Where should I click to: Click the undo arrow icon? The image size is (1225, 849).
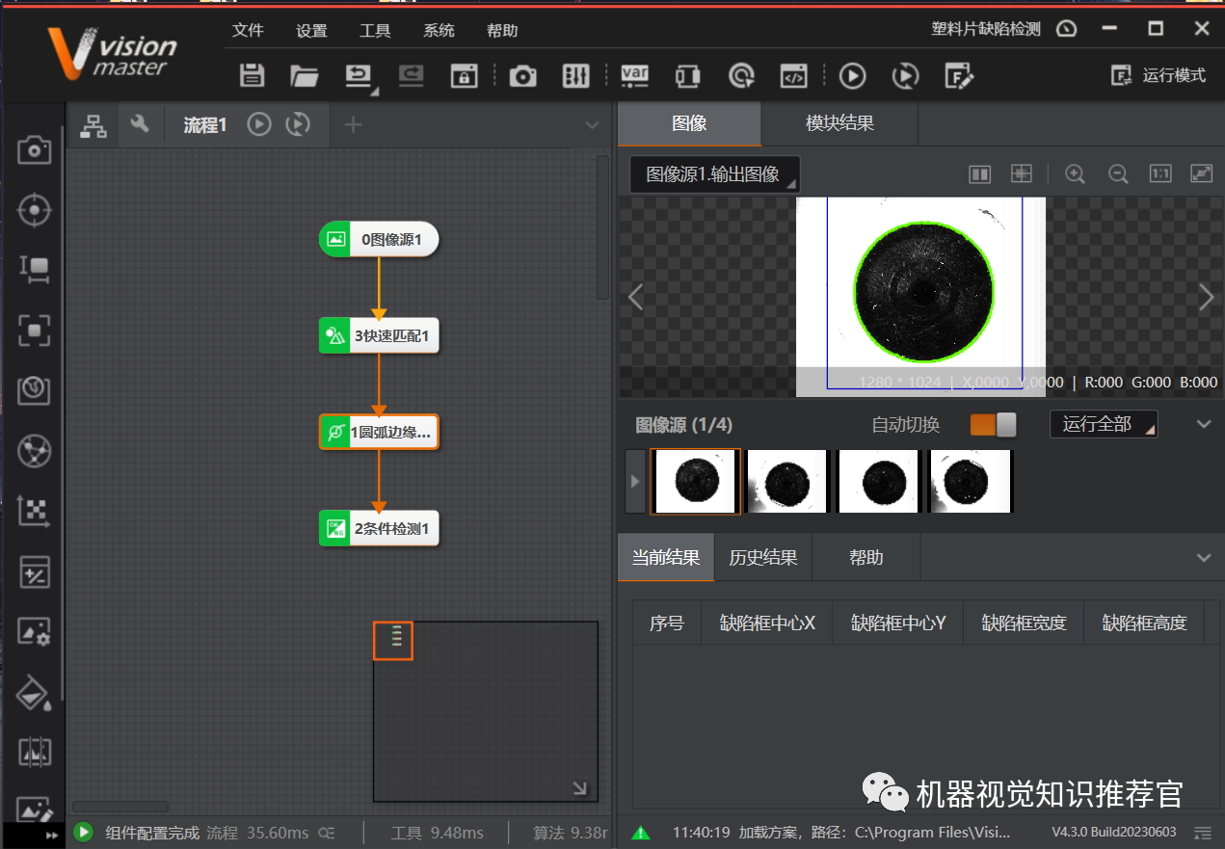pos(359,75)
